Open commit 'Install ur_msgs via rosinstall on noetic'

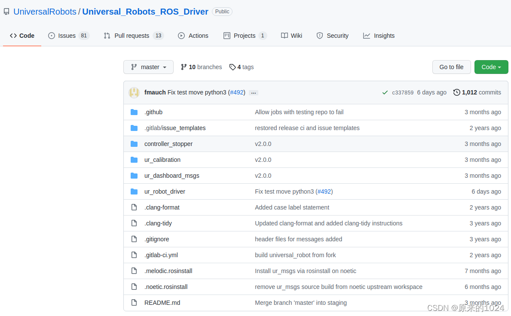click(306, 271)
